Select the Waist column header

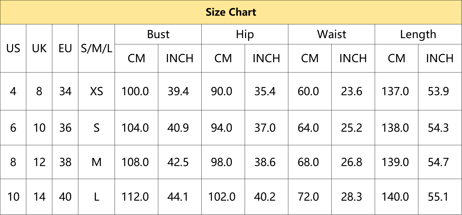point(331,34)
